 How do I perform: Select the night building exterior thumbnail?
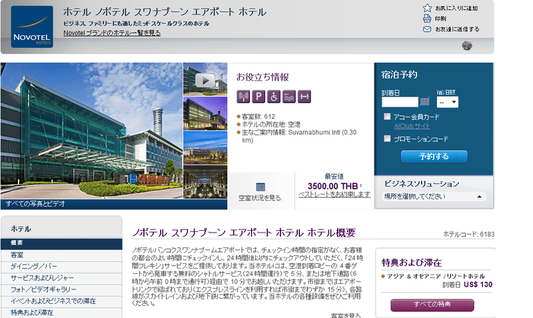[205, 113]
